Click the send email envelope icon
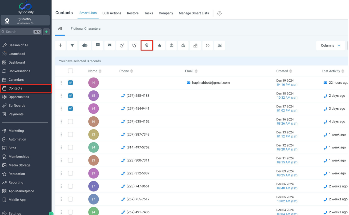This screenshot has height=215, width=349. [110, 45]
